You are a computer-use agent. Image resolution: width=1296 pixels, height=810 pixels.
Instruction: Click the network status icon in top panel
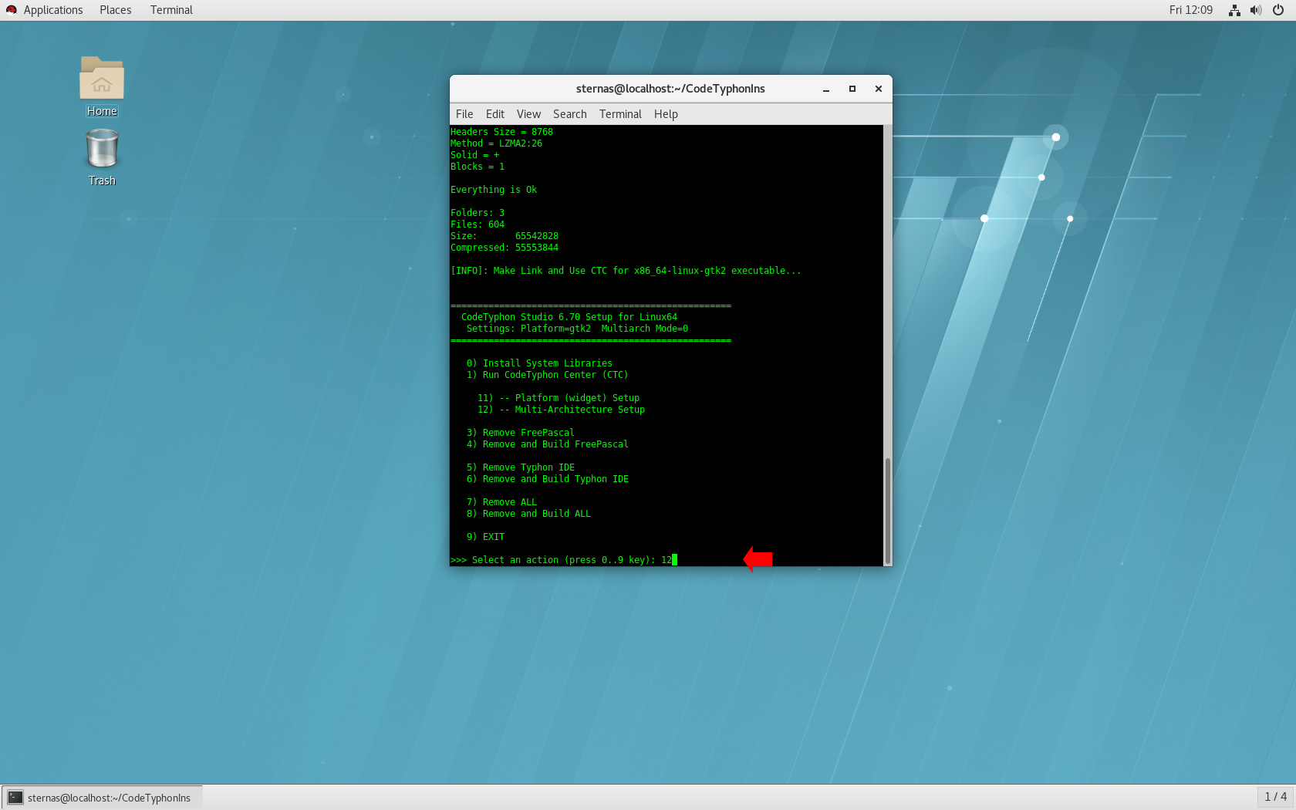(1234, 10)
